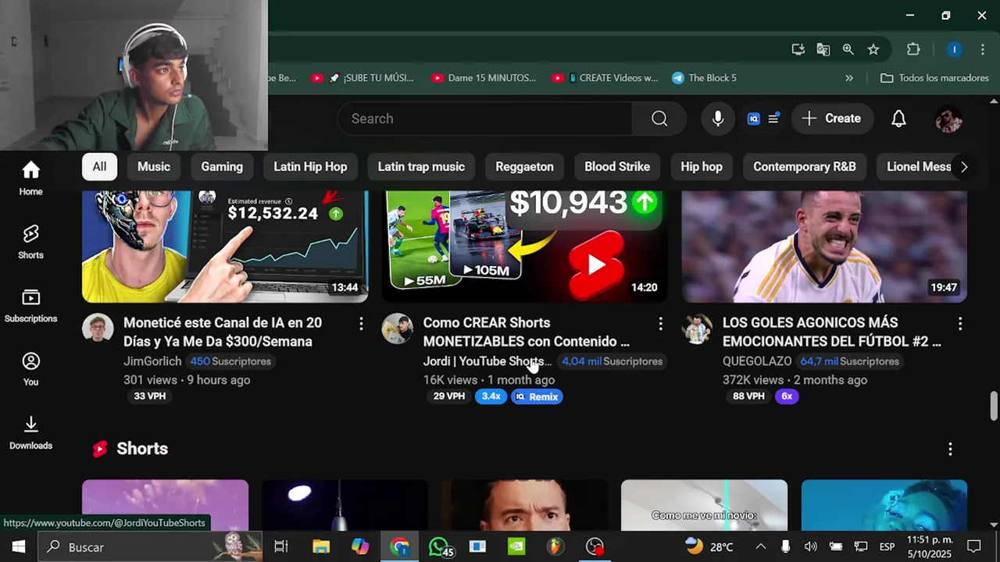Open the volume control in system tray
The image size is (1000, 562).
pos(810,547)
